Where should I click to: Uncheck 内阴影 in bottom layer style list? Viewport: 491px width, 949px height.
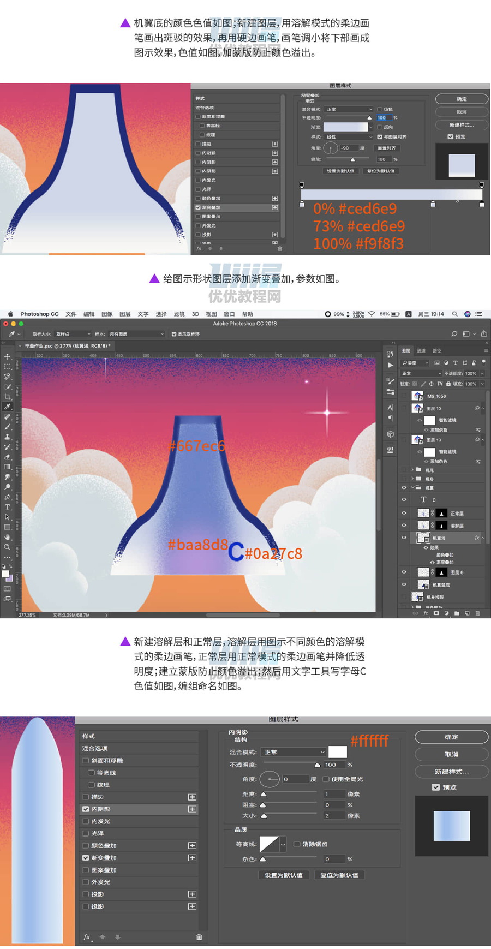tap(86, 809)
